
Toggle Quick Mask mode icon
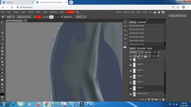point(2,97)
